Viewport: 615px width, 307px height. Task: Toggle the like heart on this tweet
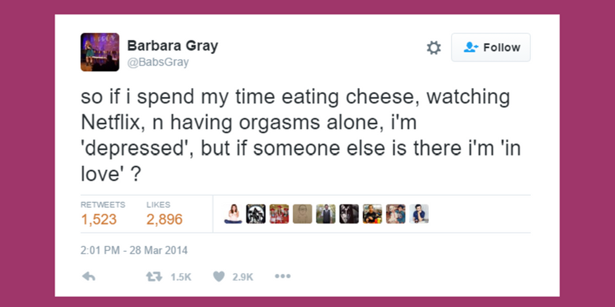[x=219, y=276]
